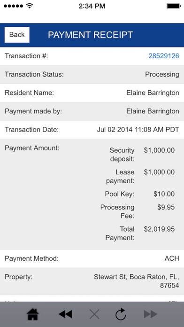Tap the circular reload icon
Viewport: 184px width, 327px height.
(x=121, y=314)
